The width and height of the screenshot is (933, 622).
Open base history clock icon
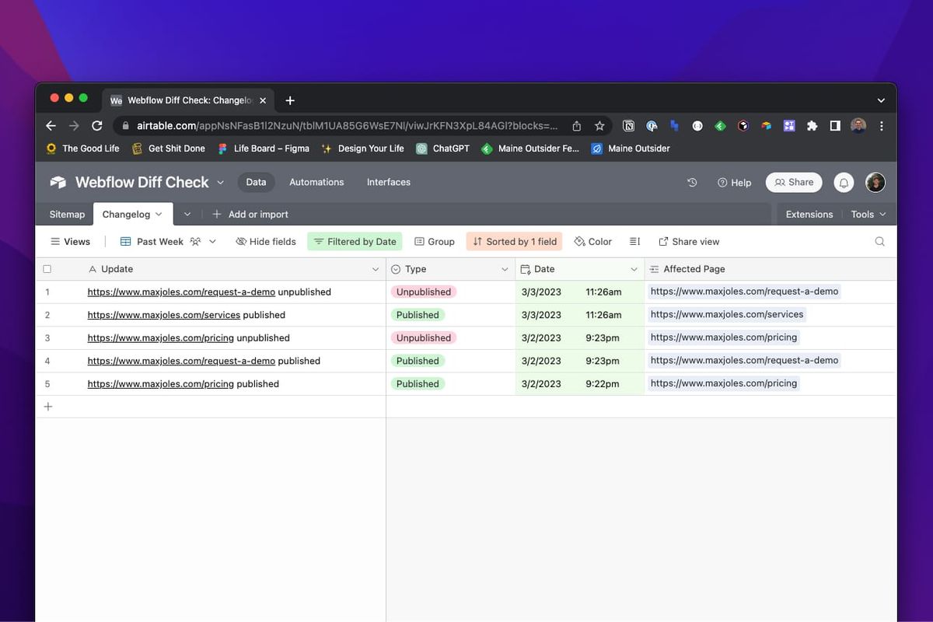pos(692,182)
